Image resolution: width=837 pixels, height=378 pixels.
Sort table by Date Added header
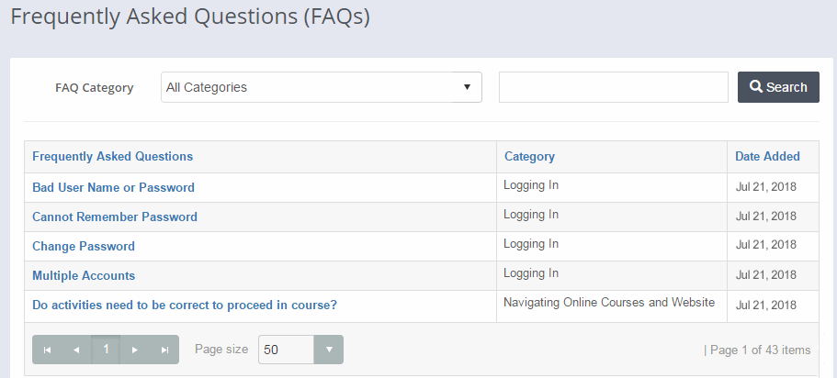767,157
